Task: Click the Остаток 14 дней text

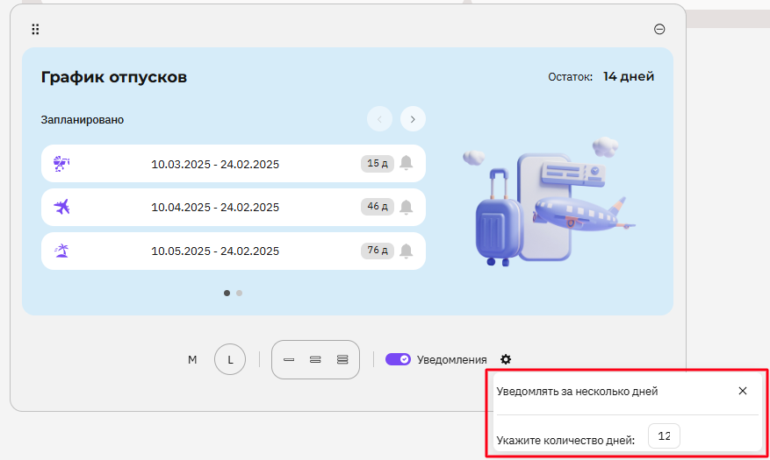Action: point(601,77)
